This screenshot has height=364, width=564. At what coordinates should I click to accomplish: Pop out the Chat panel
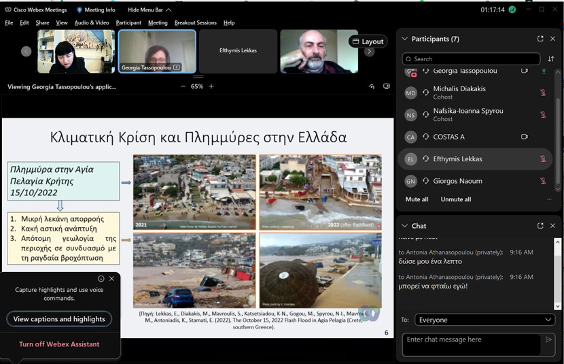540,226
